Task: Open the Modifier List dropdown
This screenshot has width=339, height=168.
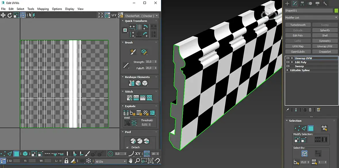Action: [311, 17]
